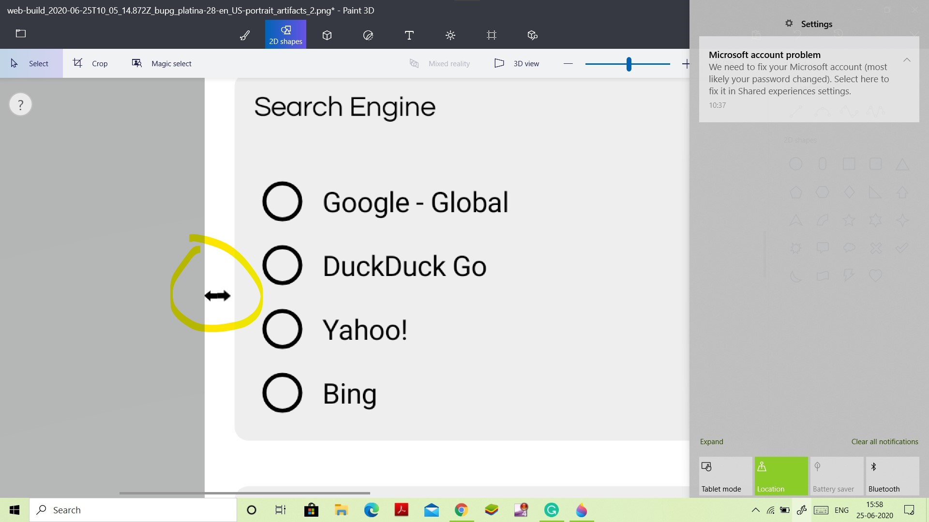
Task: Open Settings in the notification panel
Action: tap(809, 24)
